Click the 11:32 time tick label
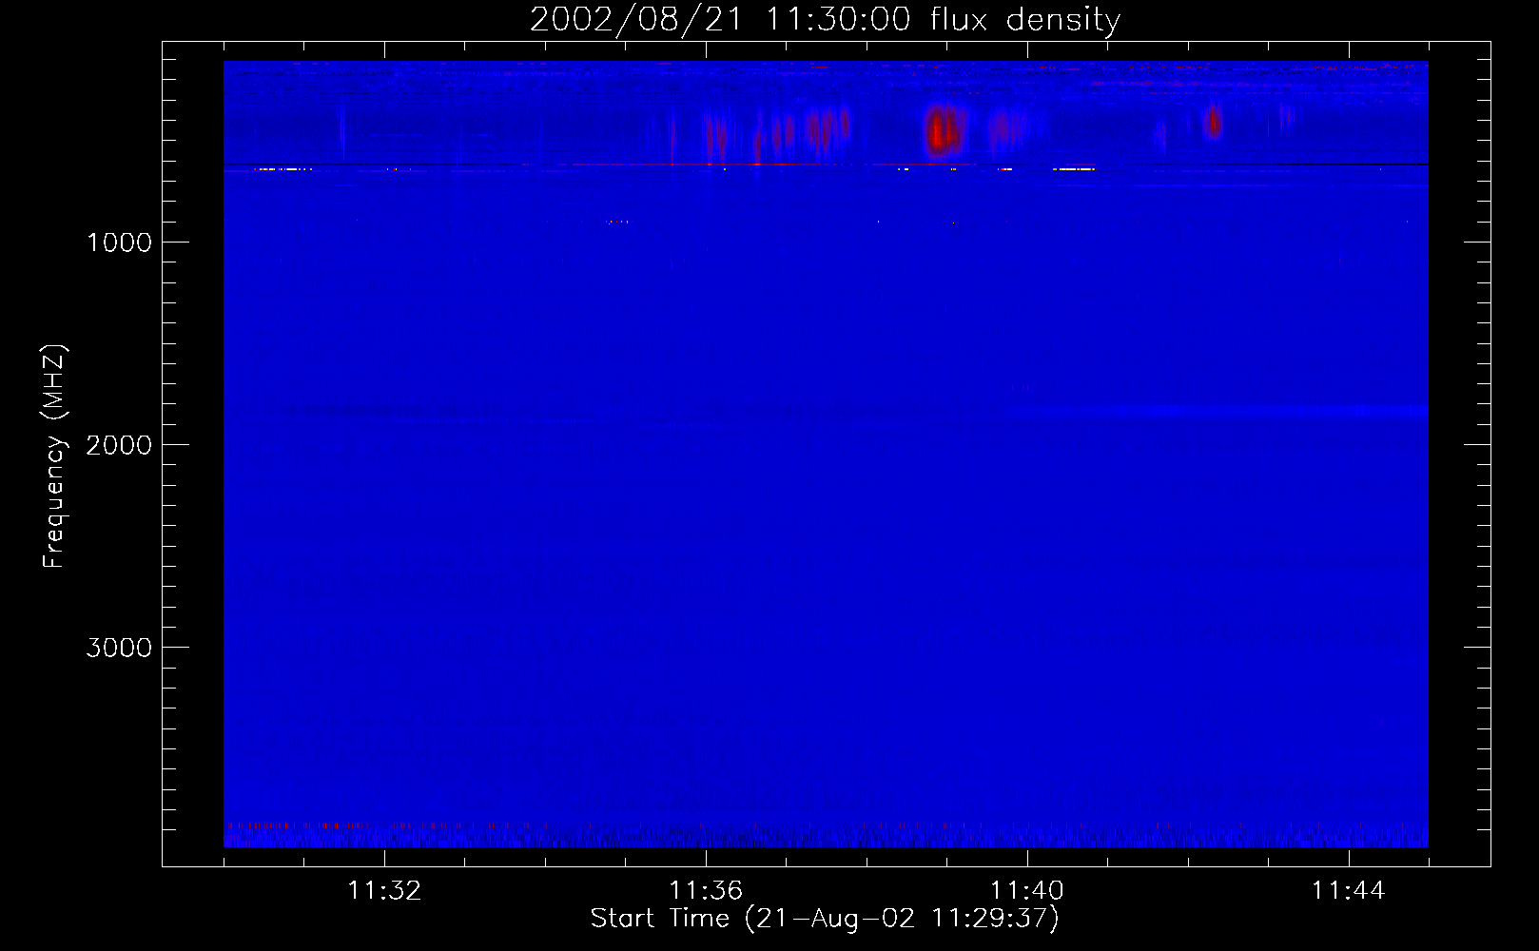The width and height of the screenshot is (1539, 951). tap(384, 891)
